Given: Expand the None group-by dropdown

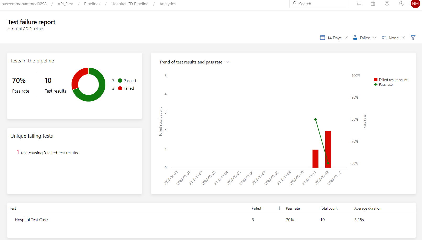Looking at the screenshot, I should point(393,38).
